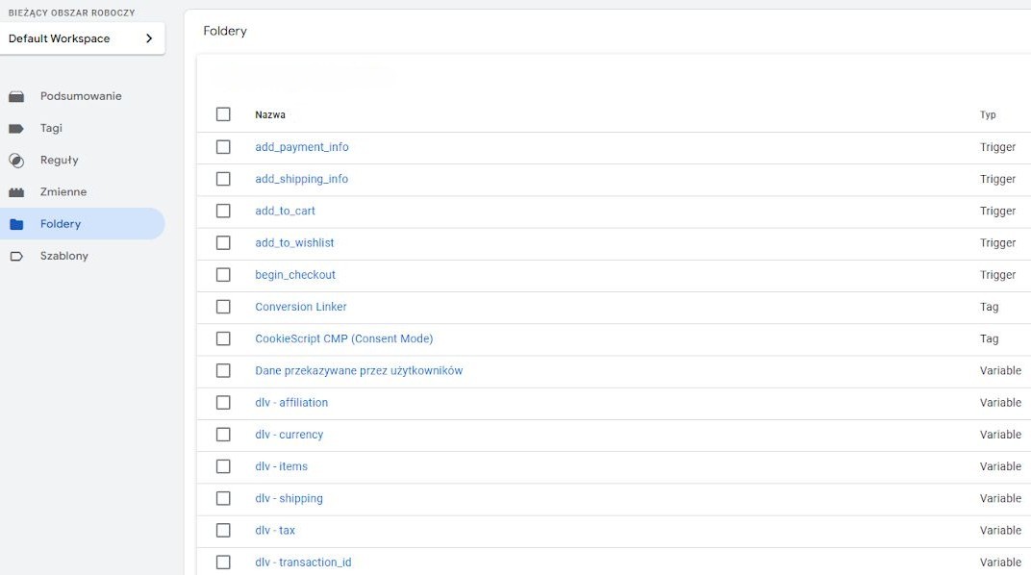Select the Conversion Linker checkbox

223,307
